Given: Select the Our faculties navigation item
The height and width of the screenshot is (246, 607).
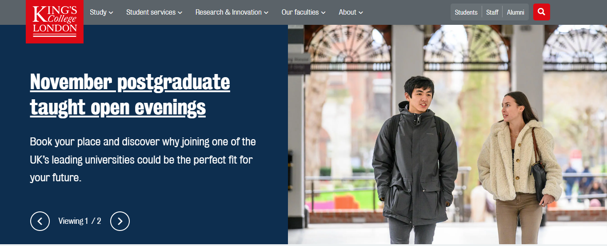Looking at the screenshot, I should point(300,12).
